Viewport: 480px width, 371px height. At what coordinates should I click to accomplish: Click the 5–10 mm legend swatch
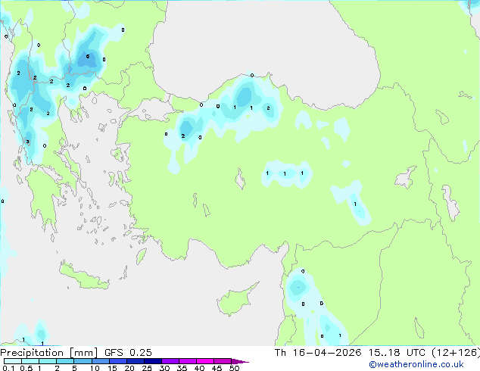[x=83, y=361]
